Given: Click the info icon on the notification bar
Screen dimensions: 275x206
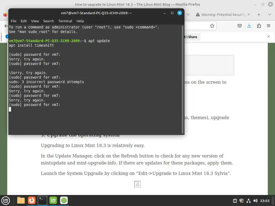Looking at the screenshot, I should pos(7,36).
